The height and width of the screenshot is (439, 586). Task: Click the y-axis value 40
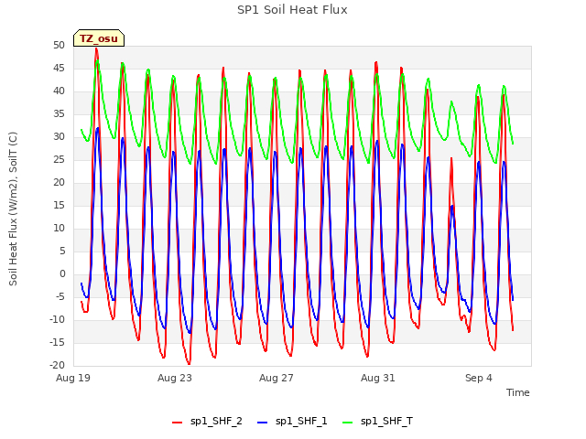59,91
